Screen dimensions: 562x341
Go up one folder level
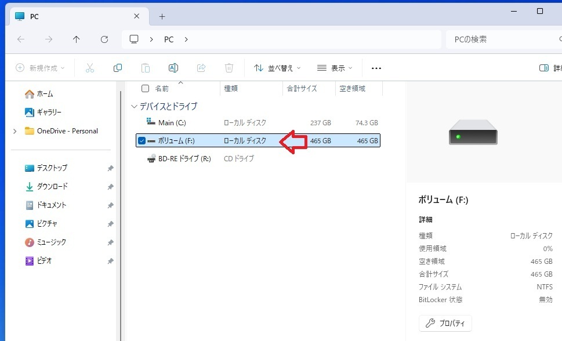77,39
